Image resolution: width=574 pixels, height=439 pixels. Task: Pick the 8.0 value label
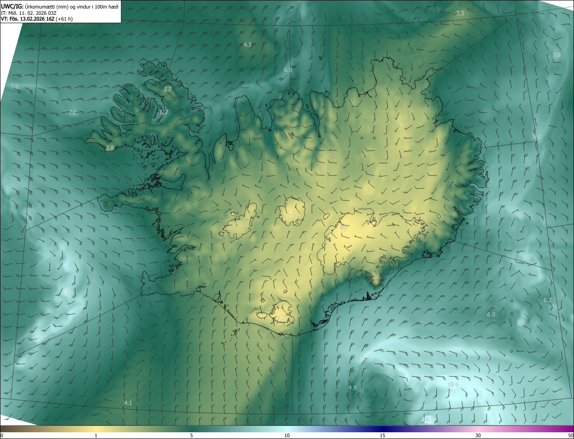tap(537, 136)
